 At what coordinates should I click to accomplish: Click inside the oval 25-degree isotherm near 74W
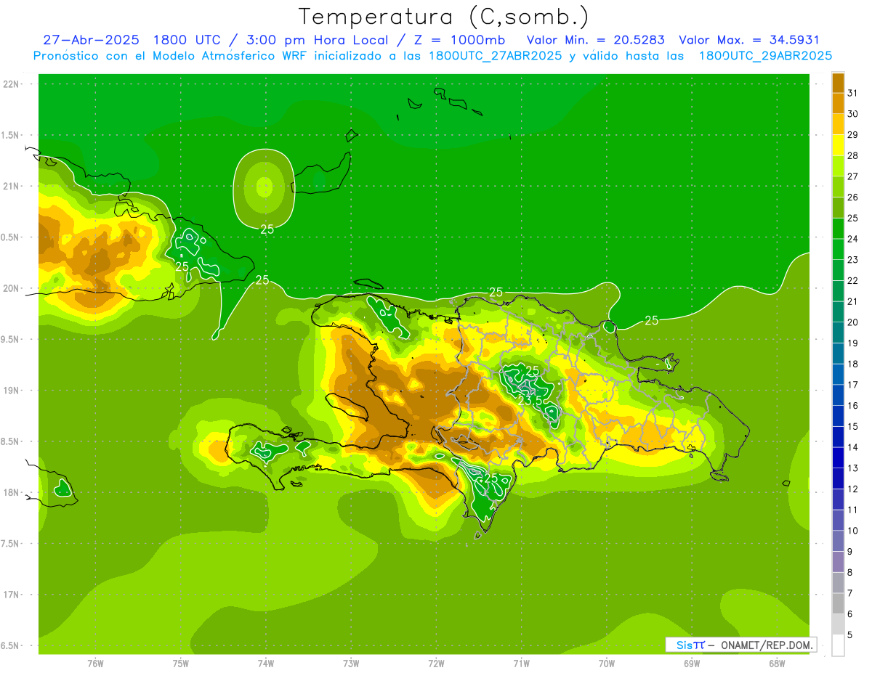pos(264,187)
